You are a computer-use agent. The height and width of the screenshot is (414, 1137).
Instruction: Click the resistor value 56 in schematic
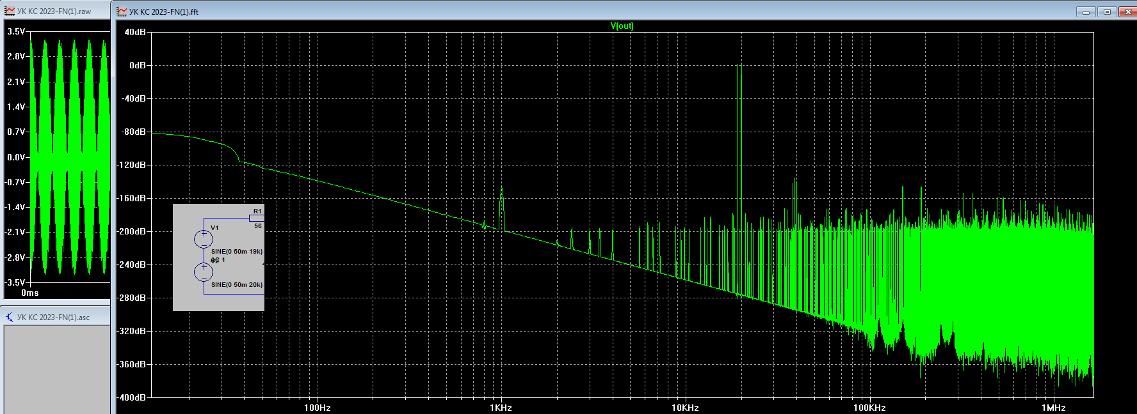point(258,226)
